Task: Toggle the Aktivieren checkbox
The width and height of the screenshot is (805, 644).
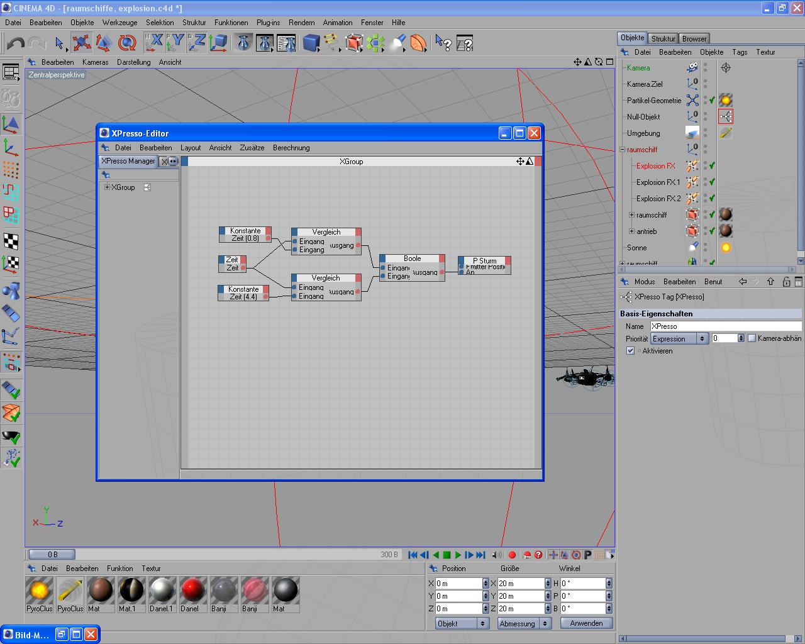Action: (630, 351)
